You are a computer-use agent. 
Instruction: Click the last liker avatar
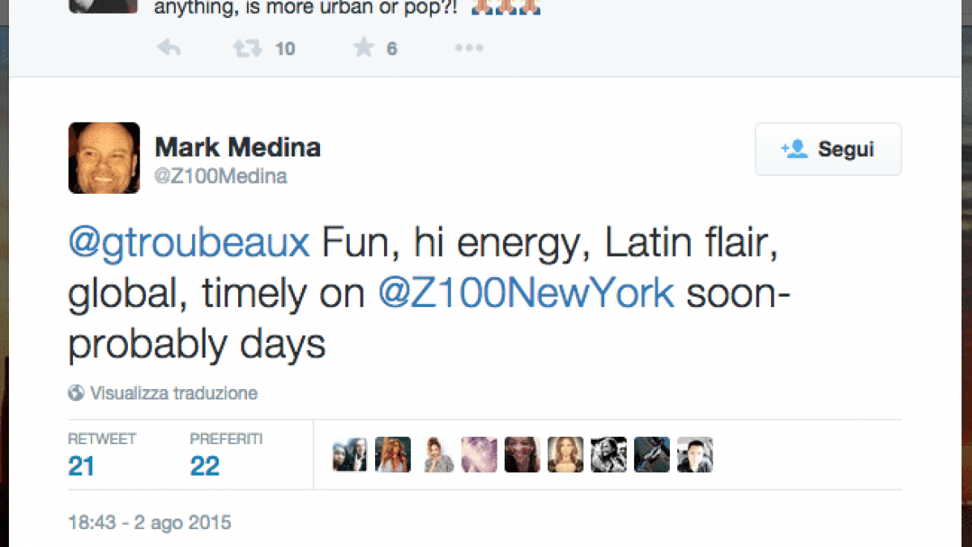tap(695, 455)
